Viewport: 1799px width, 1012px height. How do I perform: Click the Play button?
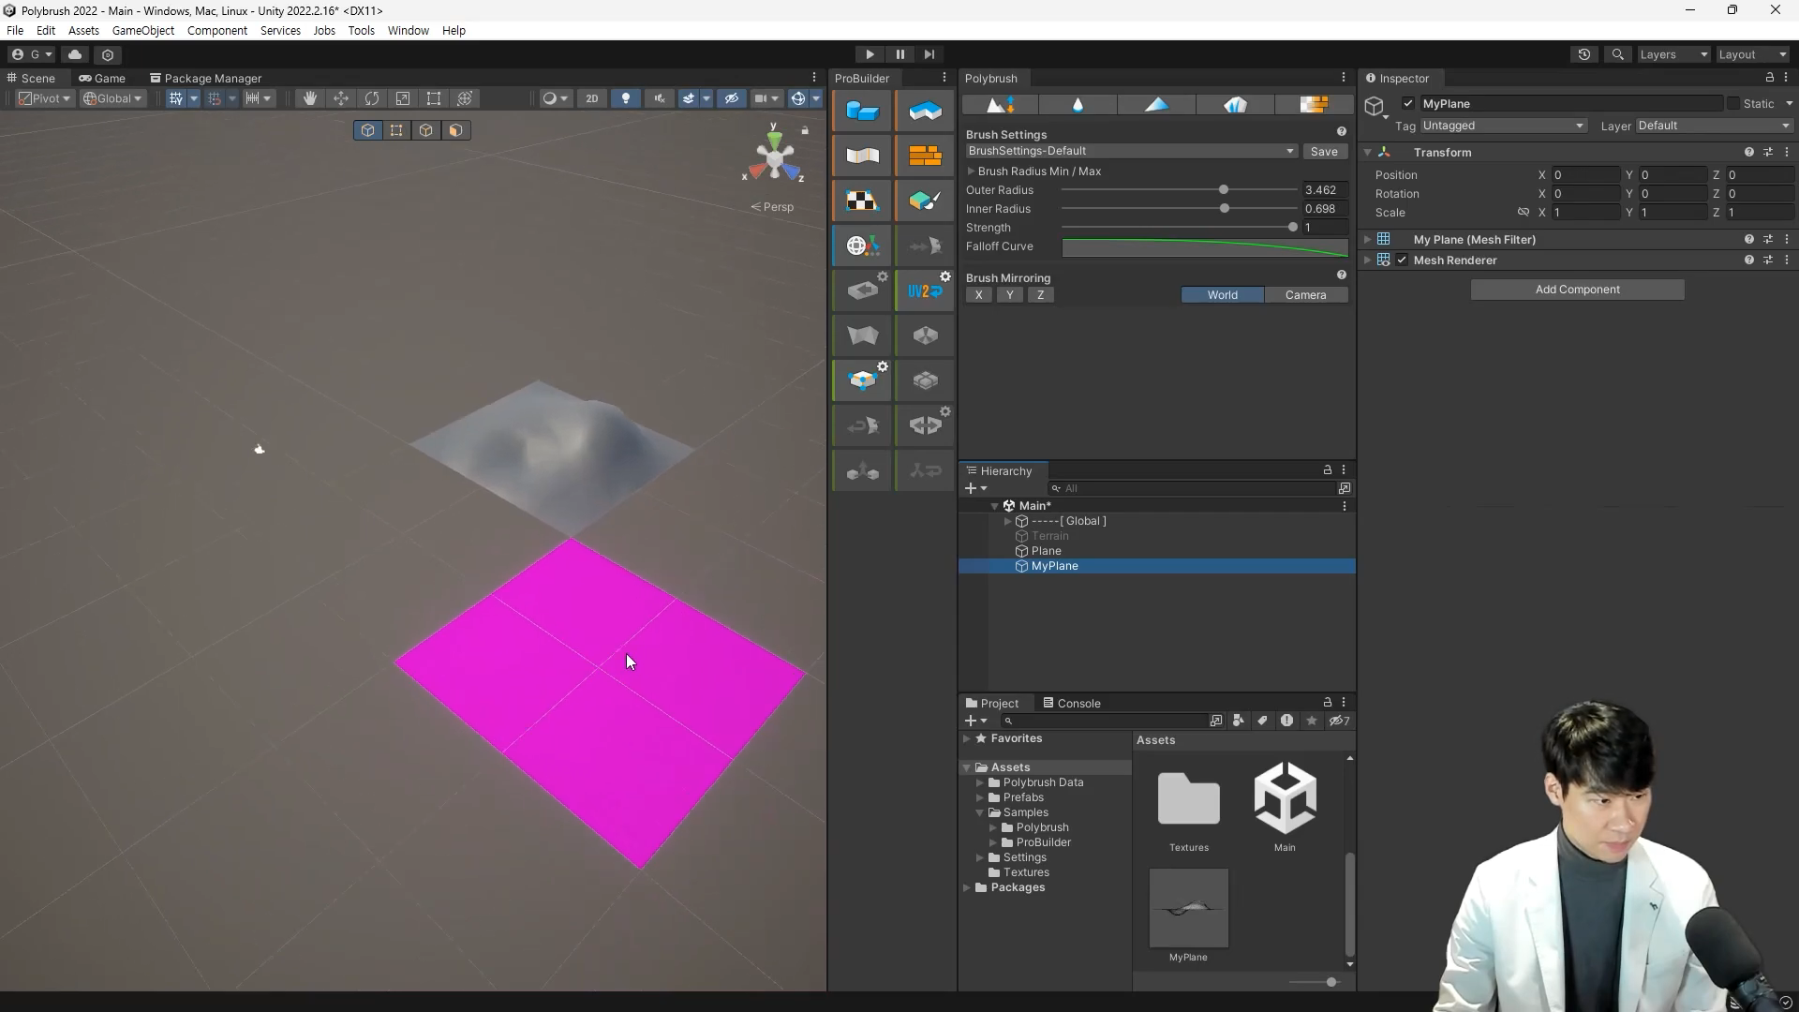point(870,54)
